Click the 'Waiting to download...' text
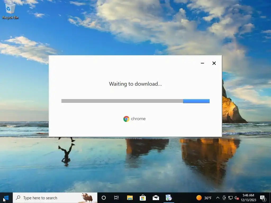Viewport: 271px width, 203px height. tap(135, 84)
